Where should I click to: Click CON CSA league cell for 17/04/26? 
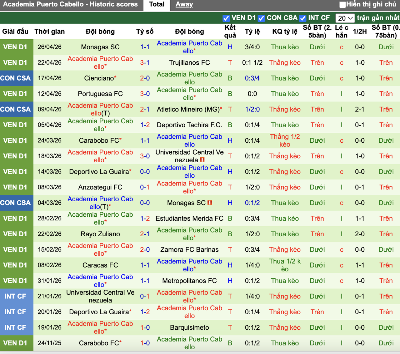(x=17, y=78)
